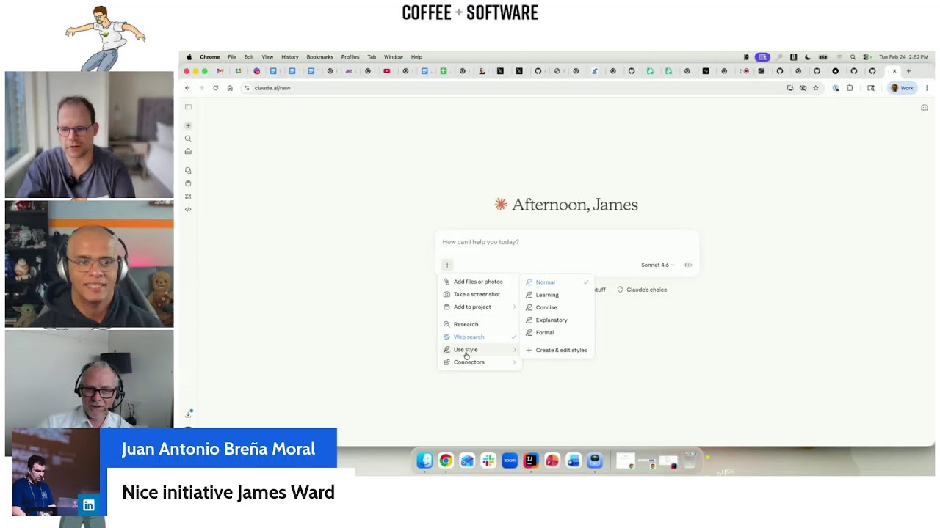The height and width of the screenshot is (528, 940).
Task: Launch Slack from the Dock
Action: pyautogui.click(x=488, y=461)
